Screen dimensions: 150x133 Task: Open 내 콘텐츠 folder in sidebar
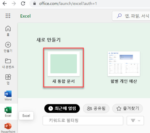(8, 63)
